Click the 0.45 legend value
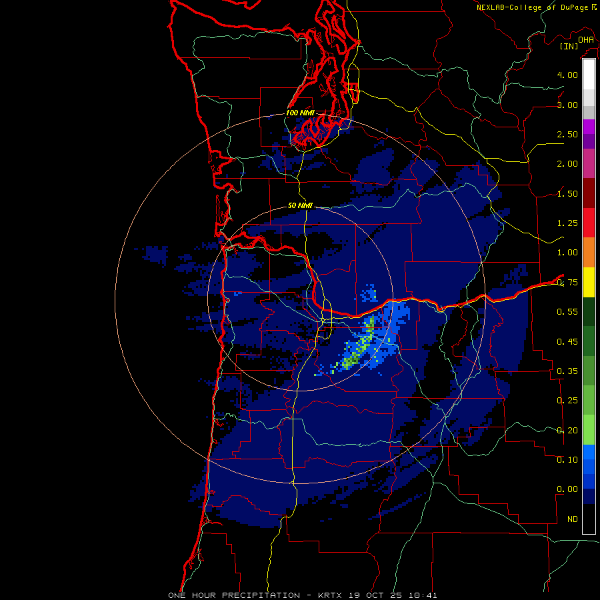This screenshot has width=600, height=600. (567, 341)
